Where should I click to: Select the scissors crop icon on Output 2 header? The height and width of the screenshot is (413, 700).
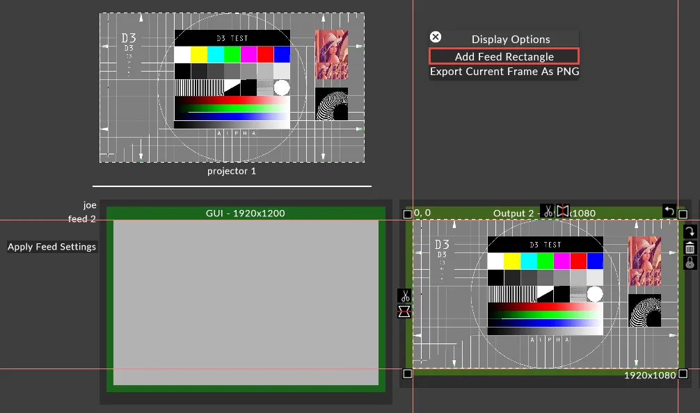[x=548, y=211]
